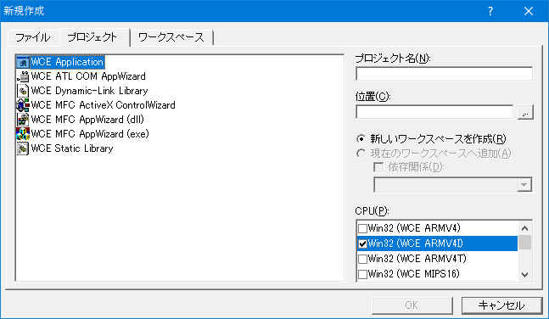This screenshot has width=549, height=319.
Task: Choose 'WCE MFC AppWizard (dll)' text label
Action: tap(87, 120)
